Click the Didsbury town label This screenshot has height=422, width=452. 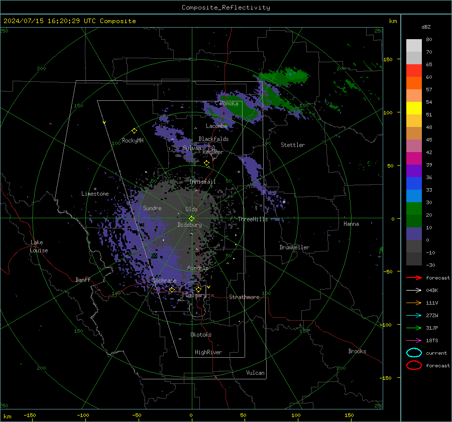click(189, 225)
